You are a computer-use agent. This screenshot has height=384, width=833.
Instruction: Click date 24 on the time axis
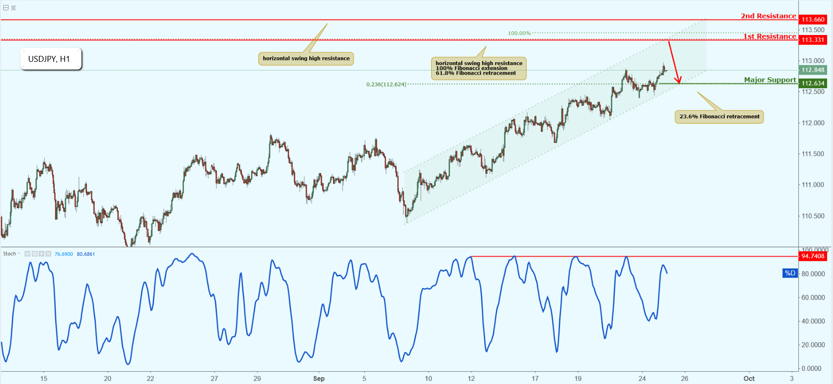coord(642,379)
